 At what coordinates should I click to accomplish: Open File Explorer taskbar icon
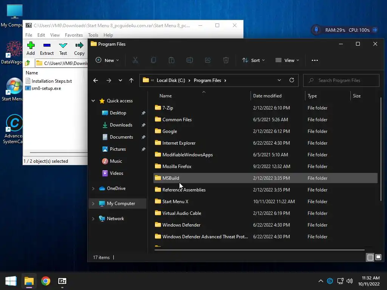coord(29,281)
